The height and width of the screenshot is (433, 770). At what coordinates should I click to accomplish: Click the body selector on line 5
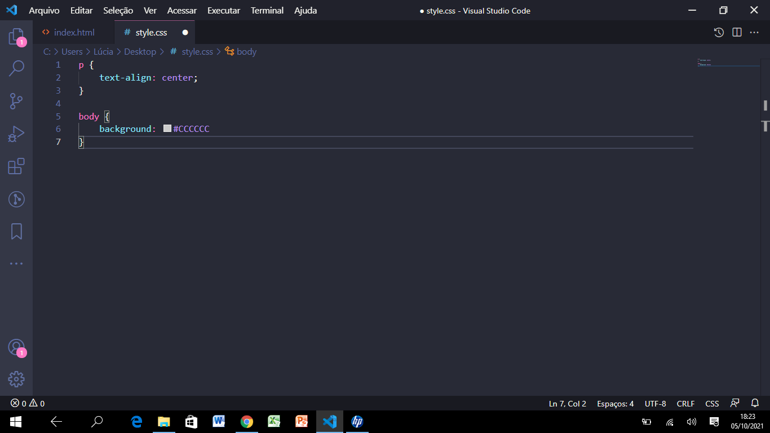click(x=89, y=116)
